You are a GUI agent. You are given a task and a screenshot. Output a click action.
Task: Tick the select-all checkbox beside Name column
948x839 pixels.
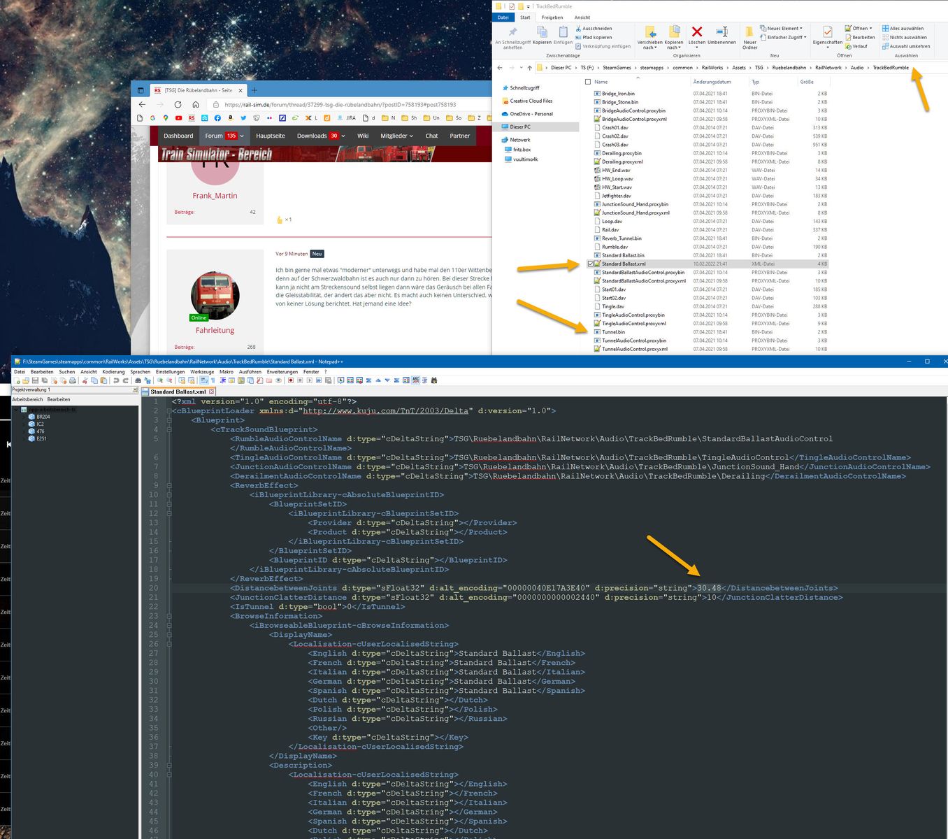pos(588,82)
